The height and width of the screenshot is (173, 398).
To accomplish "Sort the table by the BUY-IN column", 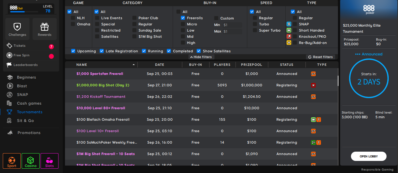I will [x=196, y=65].
